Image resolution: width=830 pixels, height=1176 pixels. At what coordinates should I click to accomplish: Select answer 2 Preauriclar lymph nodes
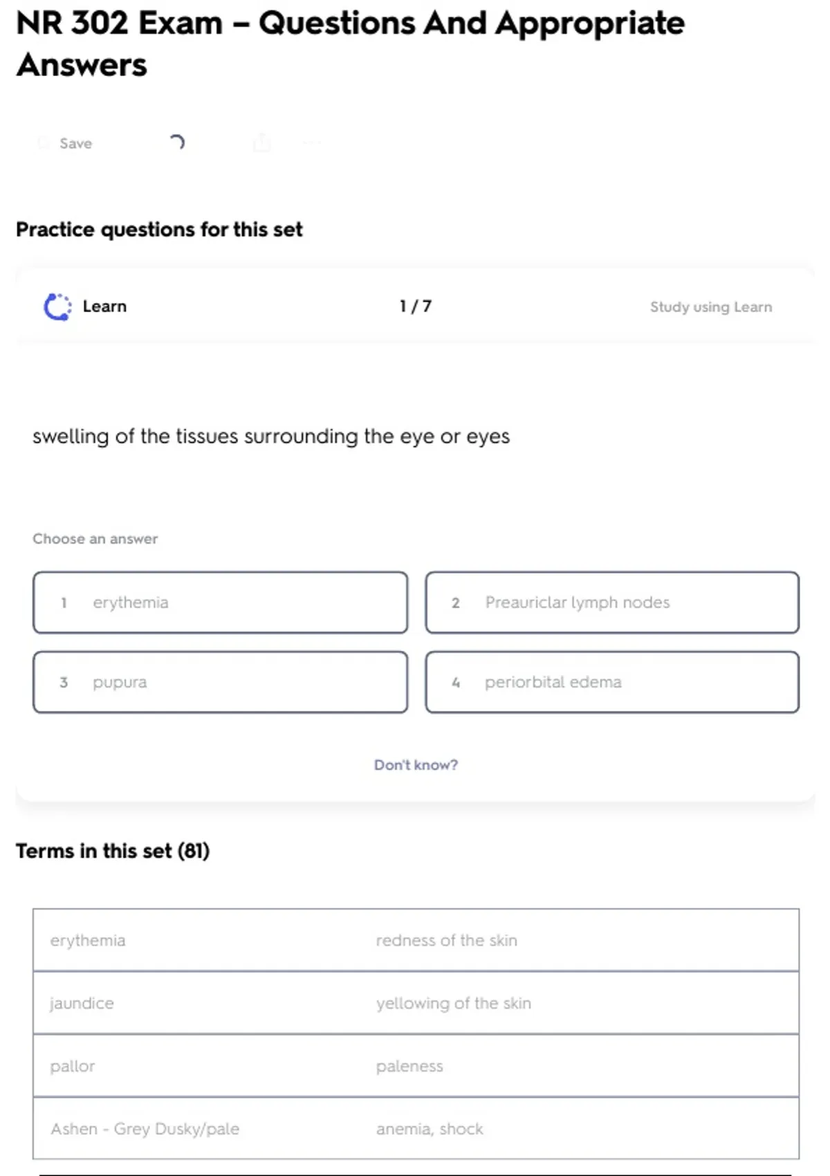click(612, 603)
